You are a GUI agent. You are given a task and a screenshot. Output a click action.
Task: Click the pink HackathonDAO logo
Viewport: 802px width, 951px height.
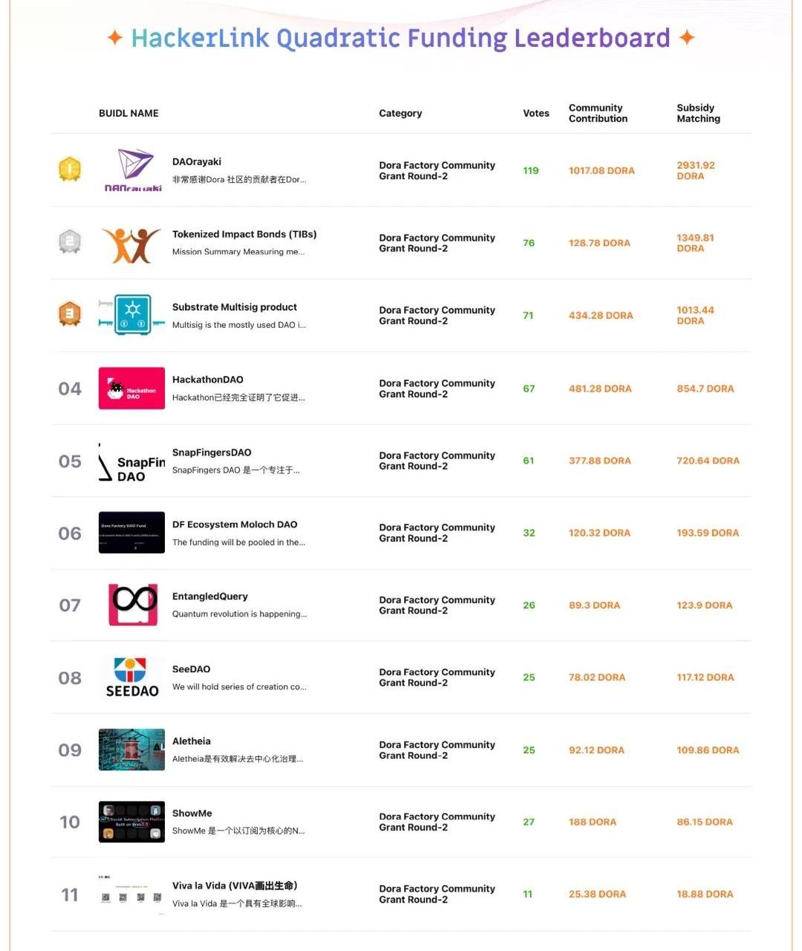(x=131, y=389)
